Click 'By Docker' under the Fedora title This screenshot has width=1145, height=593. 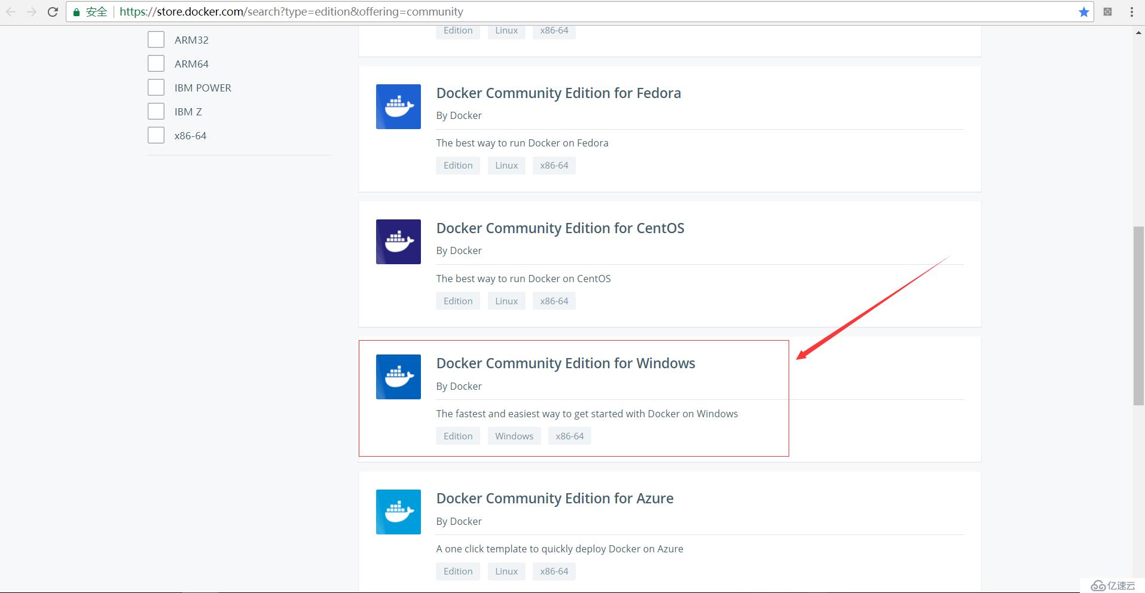(459, 115)
